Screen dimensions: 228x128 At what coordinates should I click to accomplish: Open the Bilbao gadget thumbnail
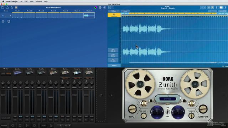[x=53, y=73]
